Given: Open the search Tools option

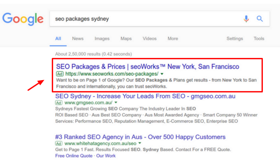Looking at the screenshot, I should pos(259,39).
